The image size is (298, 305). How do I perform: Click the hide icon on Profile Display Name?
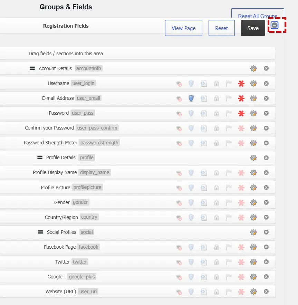(179, 173)
